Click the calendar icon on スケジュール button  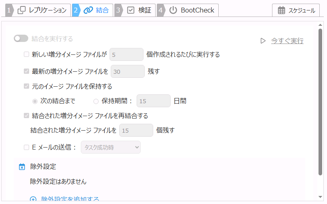point(282,10)
